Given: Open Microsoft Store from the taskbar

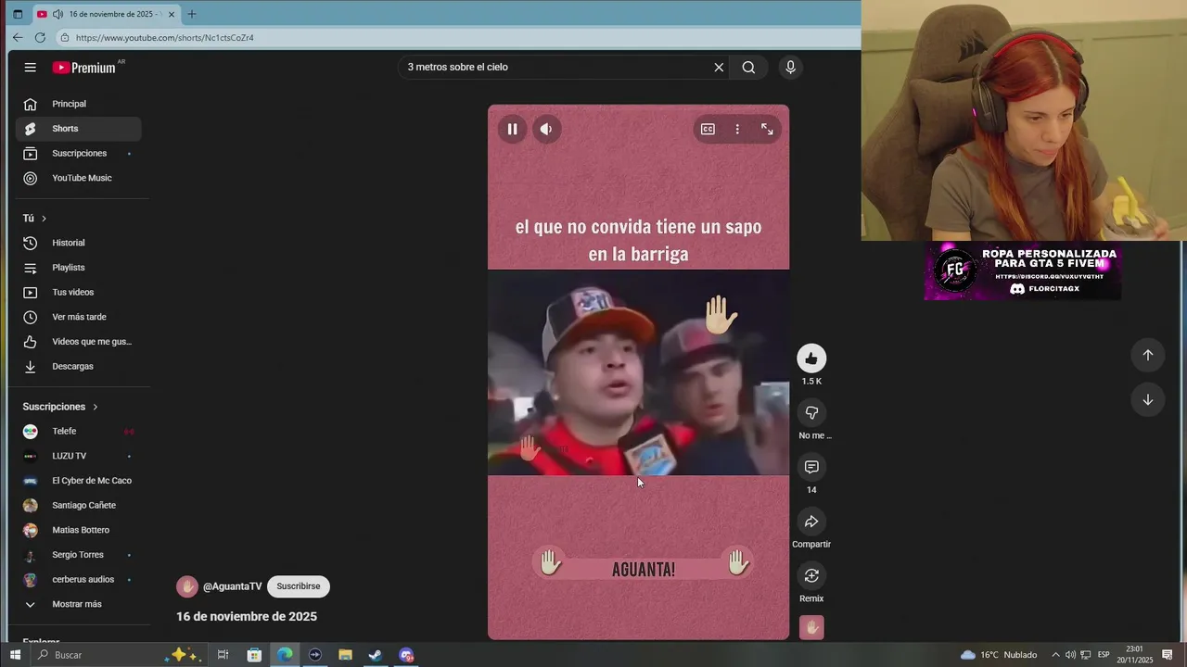Looking at the screenshot, I should pyautogui.click(x=254, y=655).
